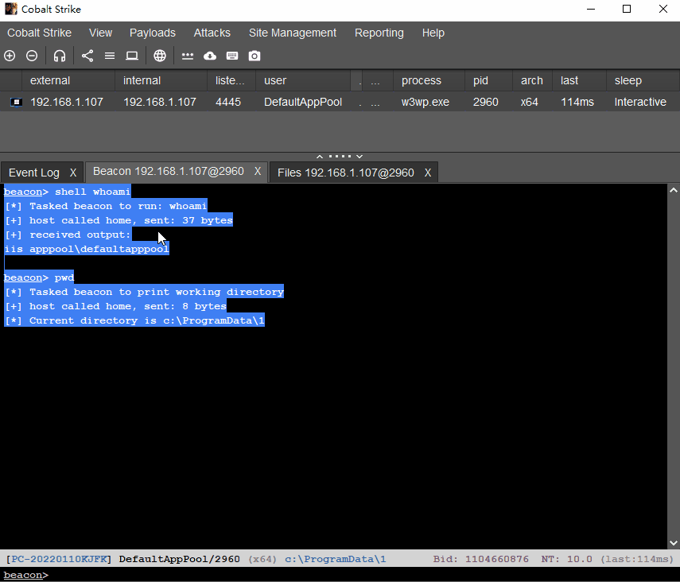Click the 'Current directory is c:\ProgramData\1' line
The height and width of the screenshot is (582, 680).
(134, 320)
